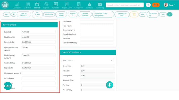
Task: Click the Base Bid input field
Action: pos(38,32)
